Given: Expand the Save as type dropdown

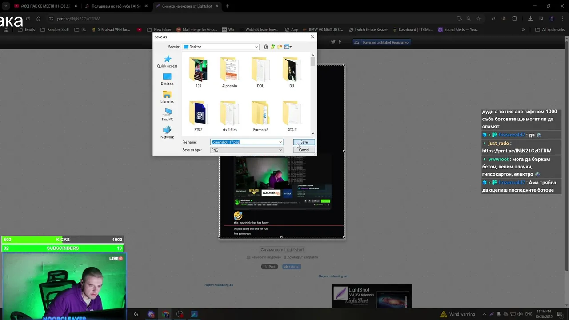Looking at the screenshot, I should [280, 150].
